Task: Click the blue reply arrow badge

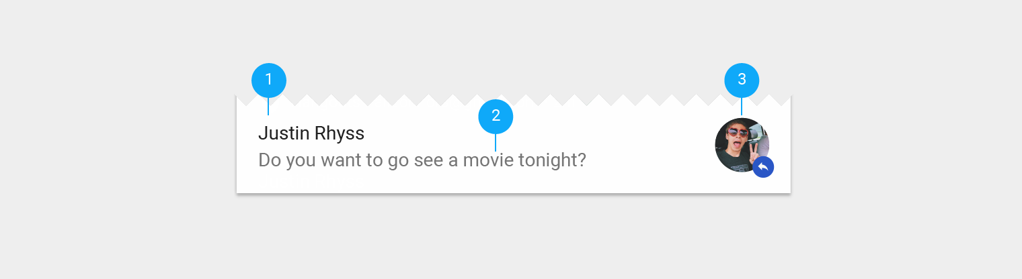Action: (x=763, y=167)
